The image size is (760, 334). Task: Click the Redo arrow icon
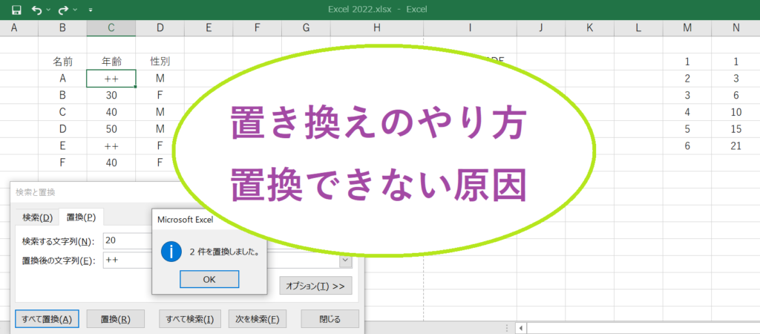(x=63, y=10)
